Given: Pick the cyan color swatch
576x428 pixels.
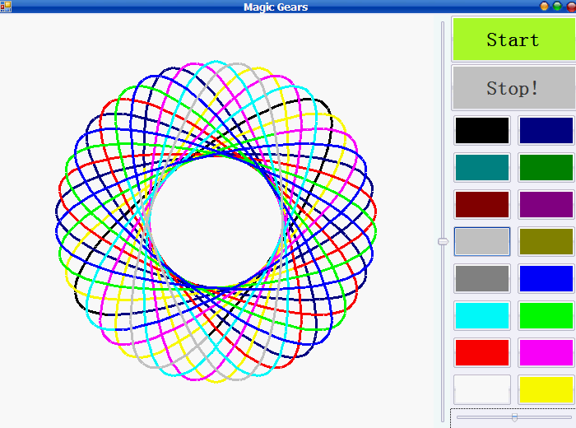Looking at the screenshot, I should point(482,315).
